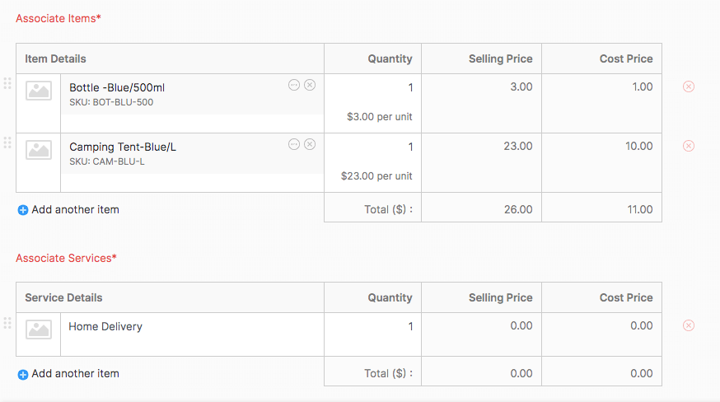
Task: Click the Camping Tent image thumbnail
Action: (x=39, y=150)
